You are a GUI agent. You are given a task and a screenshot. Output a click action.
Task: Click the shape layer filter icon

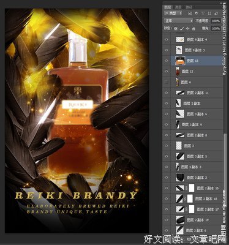click(209, 13)
